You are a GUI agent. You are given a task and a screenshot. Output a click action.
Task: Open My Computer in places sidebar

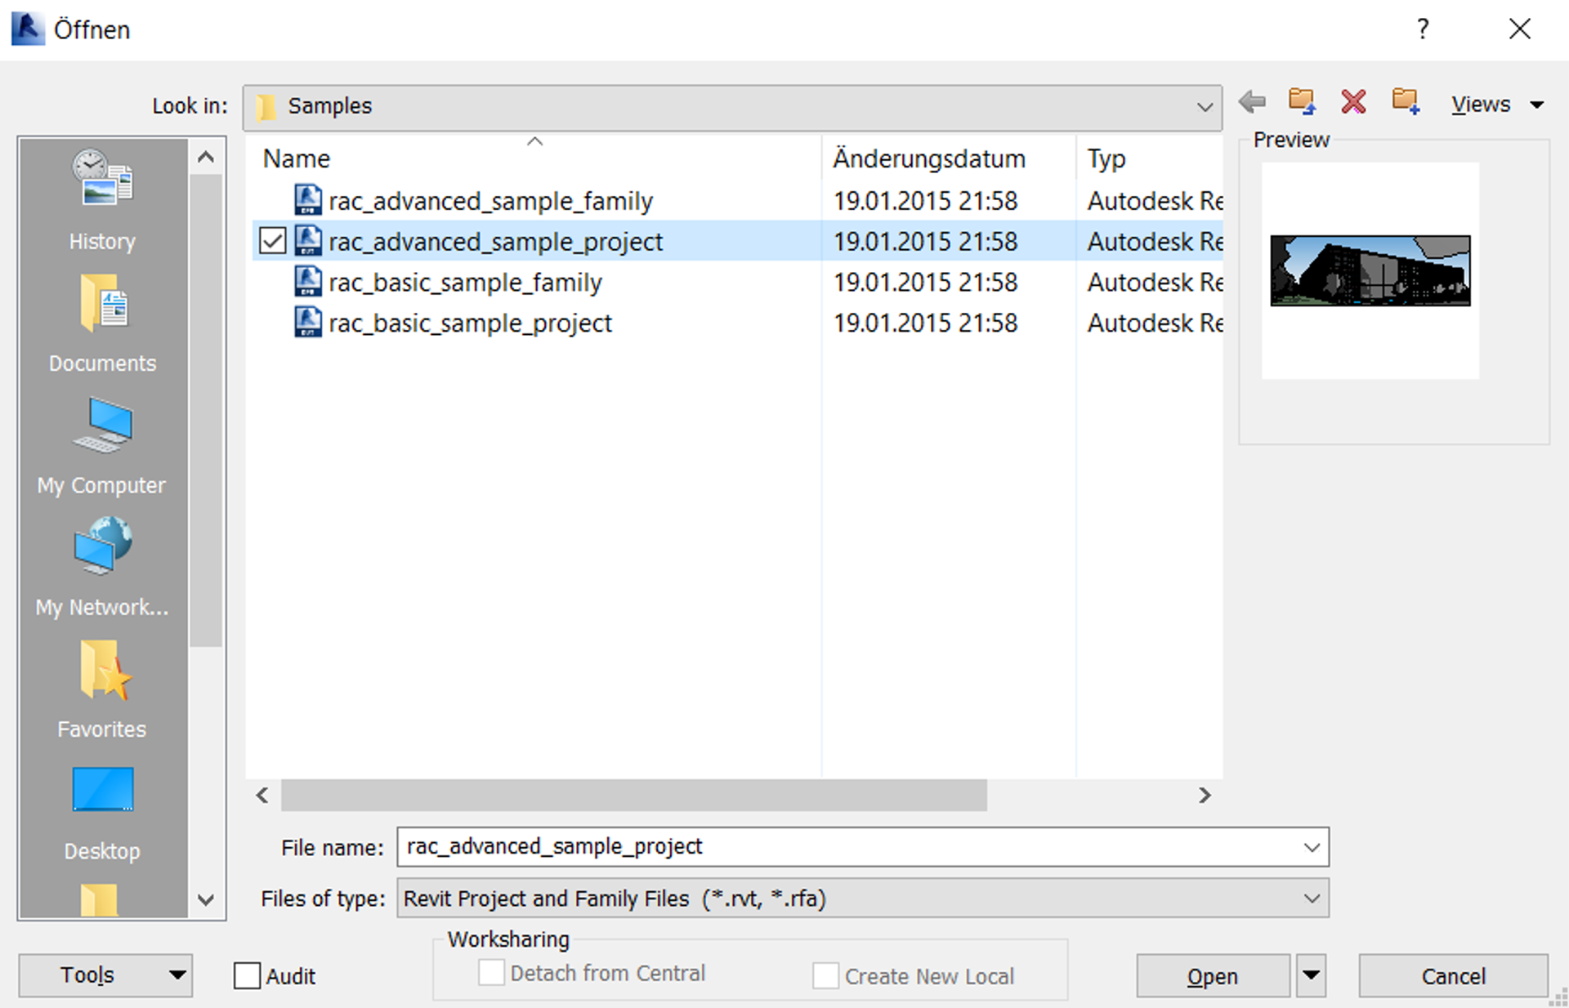tap(102, 446)
